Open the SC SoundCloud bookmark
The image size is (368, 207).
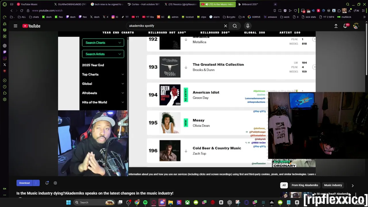coord(161,17)
